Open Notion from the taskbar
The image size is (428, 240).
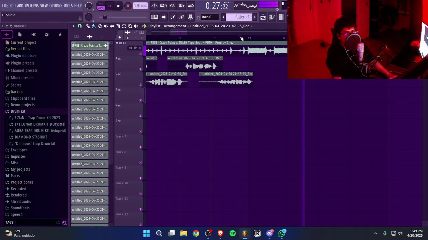click(257, 233)
